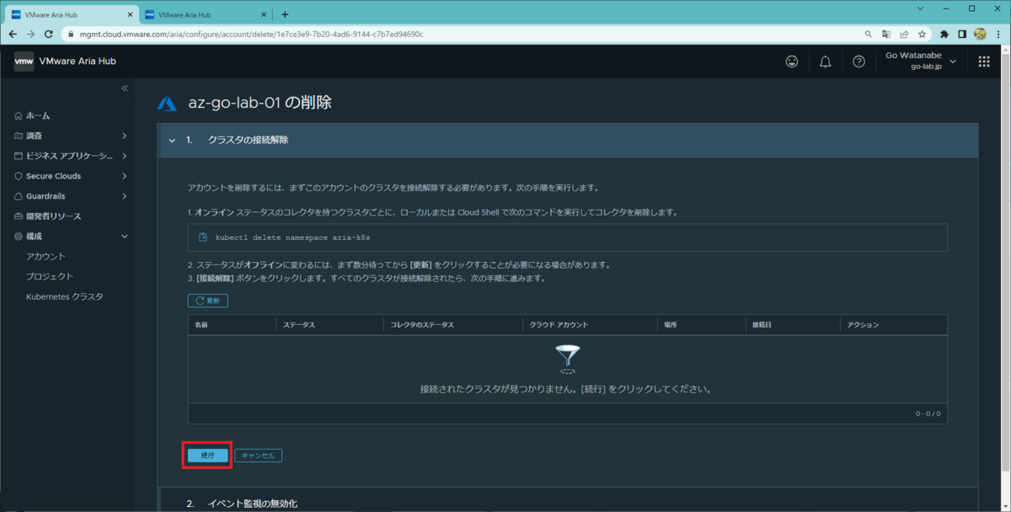Open the help question mark icon

pyautogui.click(x=859, y=61)
